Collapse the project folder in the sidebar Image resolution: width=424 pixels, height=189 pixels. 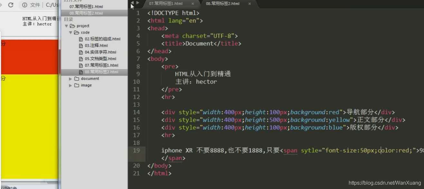[67, 26]
